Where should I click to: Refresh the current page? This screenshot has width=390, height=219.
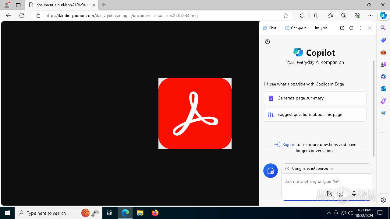(22, 16)
